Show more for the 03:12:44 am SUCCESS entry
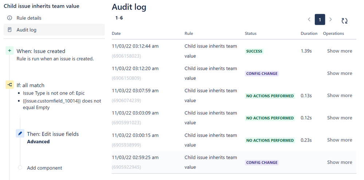Screen dimensions: 364x180 (x=340, y=51)
